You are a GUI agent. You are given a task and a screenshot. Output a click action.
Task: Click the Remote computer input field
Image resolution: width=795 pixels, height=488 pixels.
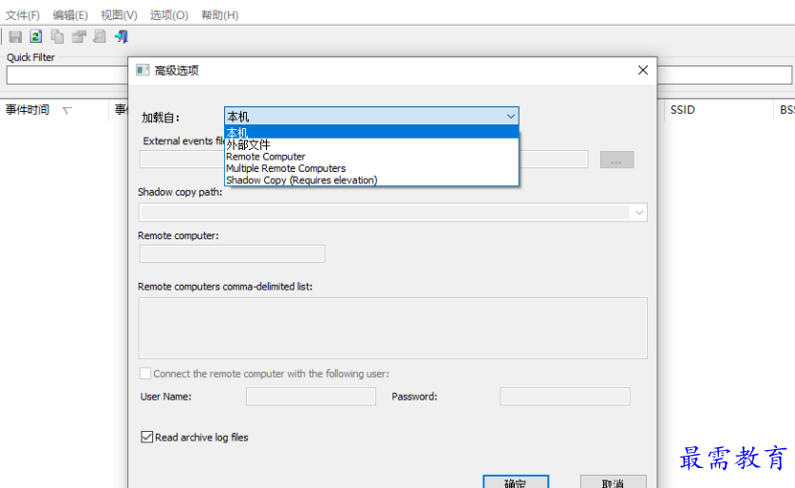pyautogui.click(x=232, y=253)
